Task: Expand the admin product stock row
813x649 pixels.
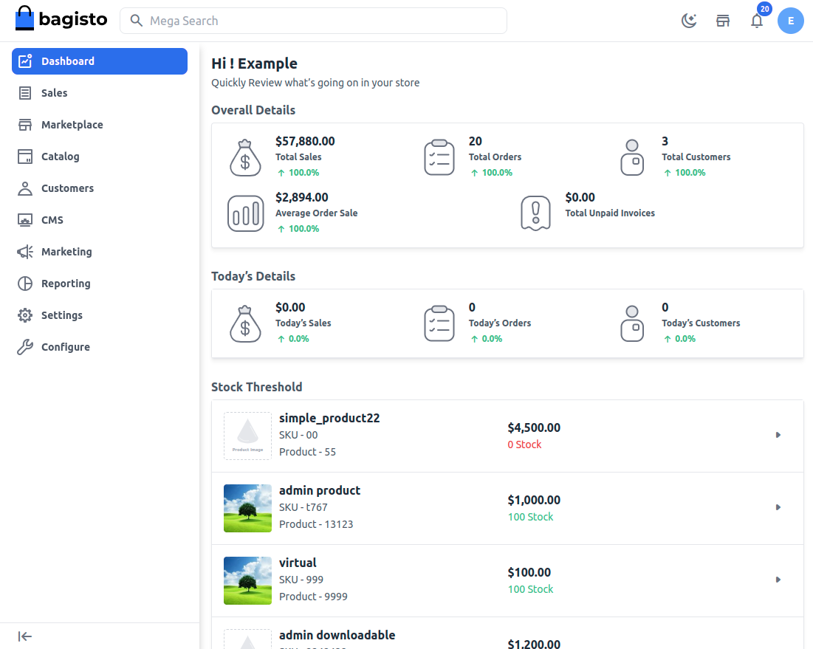Action: 778,507
